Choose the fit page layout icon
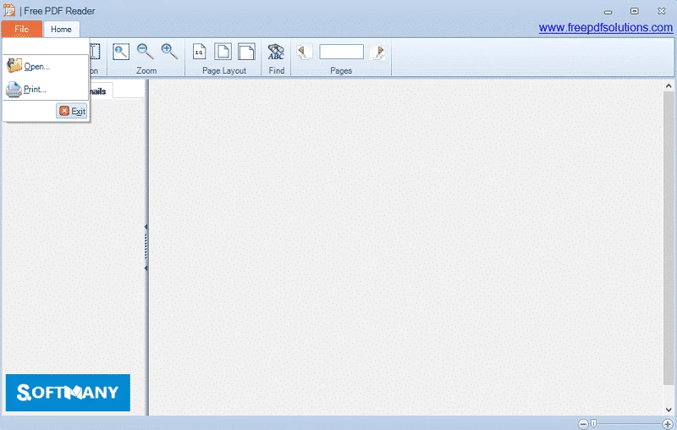Viewport: 677px width, 430px height. click(x=223, y=52)
